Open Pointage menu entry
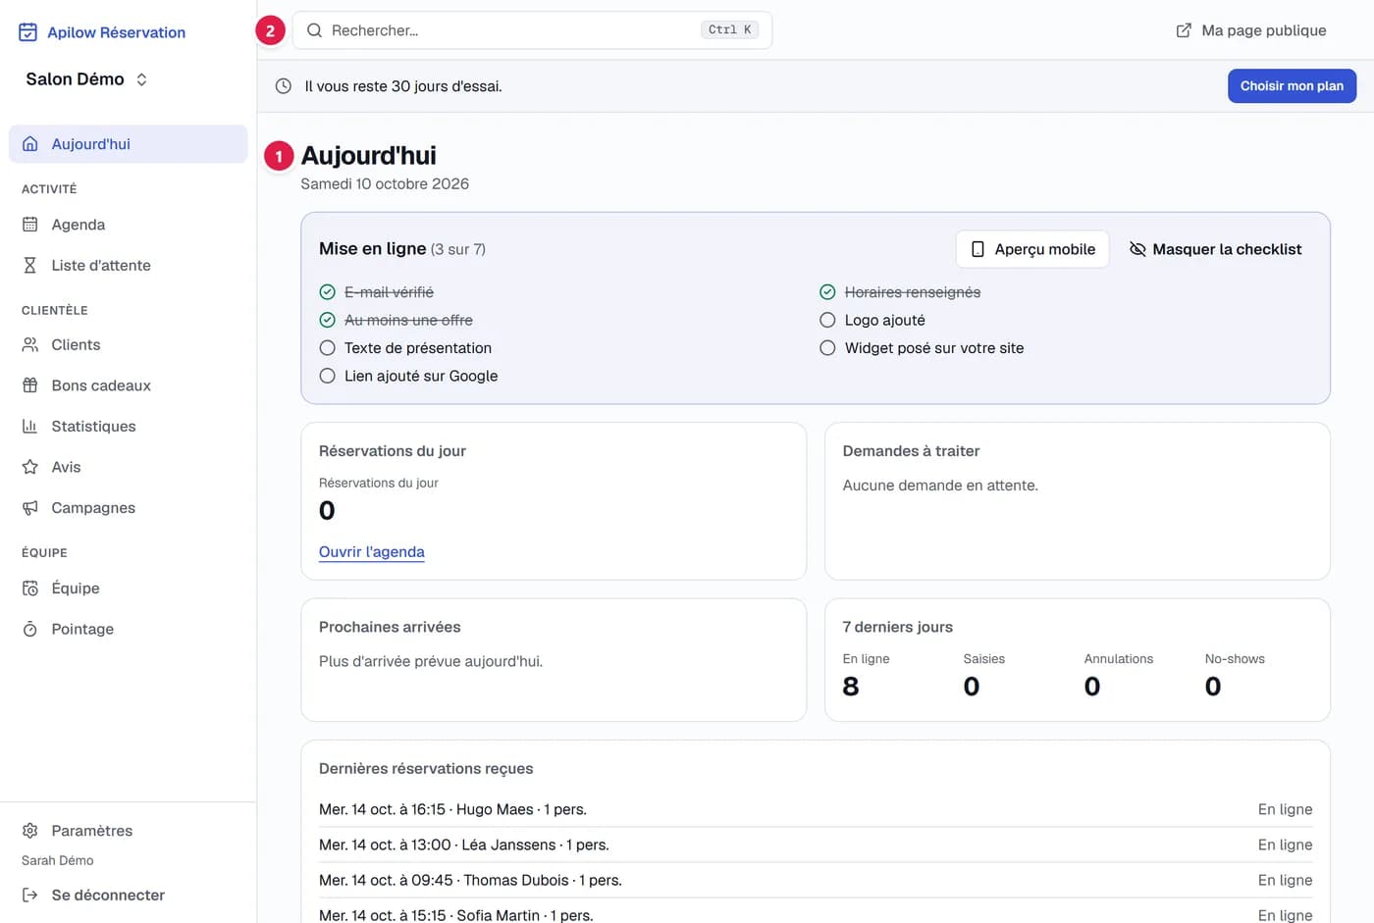The width and height of the screenshot is (1374, 923). (x=128, y=629)
